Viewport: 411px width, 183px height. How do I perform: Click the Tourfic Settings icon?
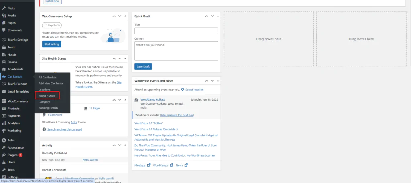[4, 40]
